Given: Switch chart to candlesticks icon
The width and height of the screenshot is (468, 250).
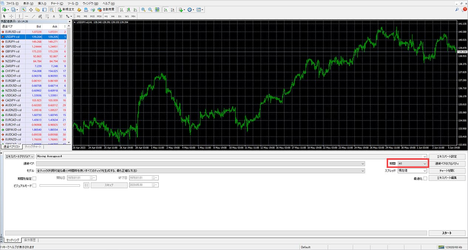Looking at the screenshot, I should coord(129,9).
